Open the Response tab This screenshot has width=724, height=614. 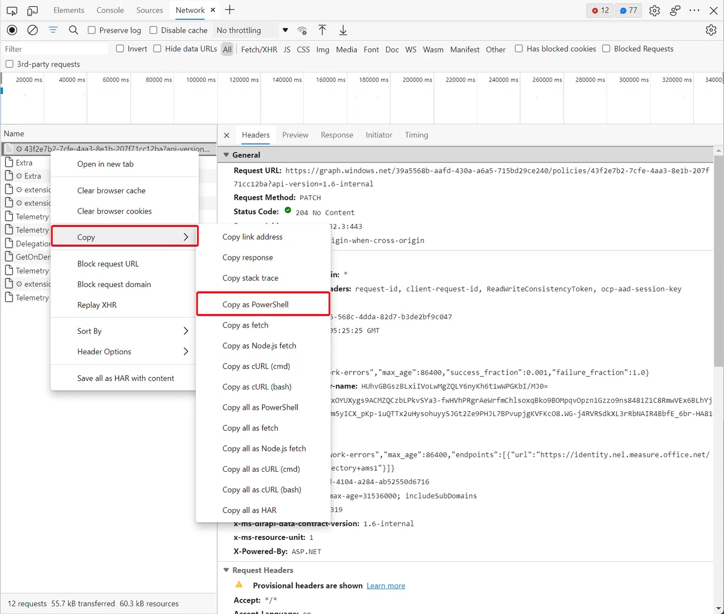[x=337, y=135]
